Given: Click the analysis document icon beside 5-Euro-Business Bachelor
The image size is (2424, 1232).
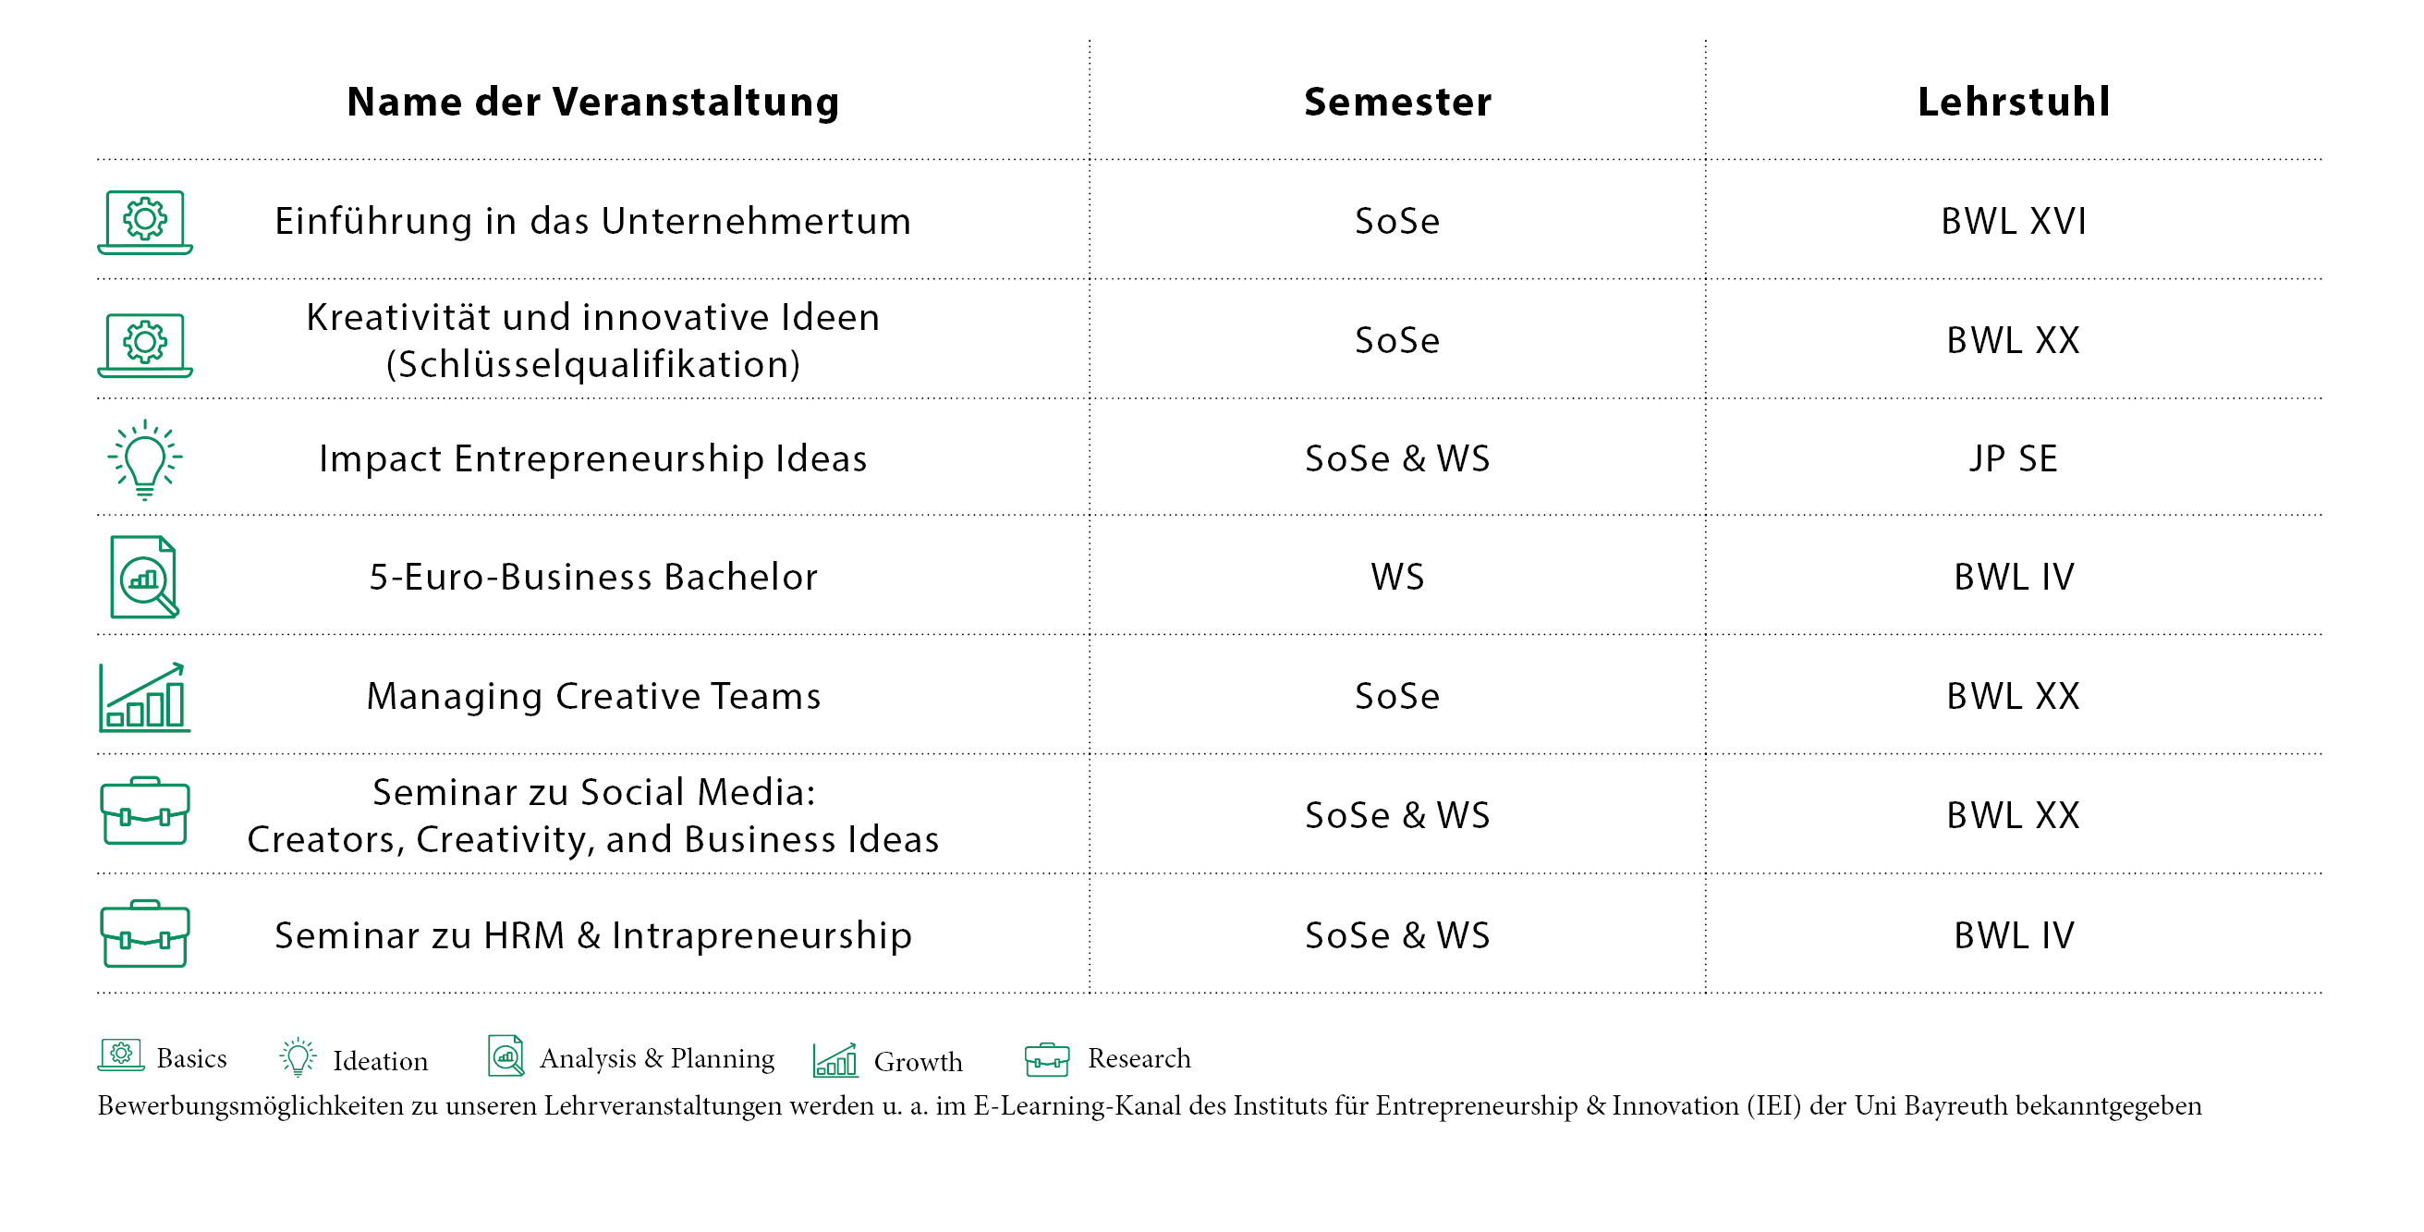Looking at the screenshot, I should click(144, 577).
